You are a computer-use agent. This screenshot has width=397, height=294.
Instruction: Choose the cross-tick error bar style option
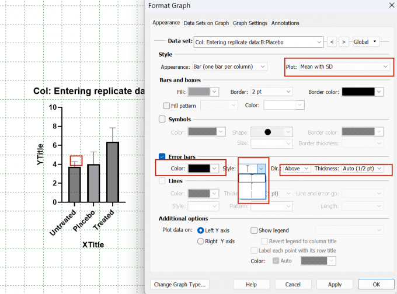pos(252,186)
